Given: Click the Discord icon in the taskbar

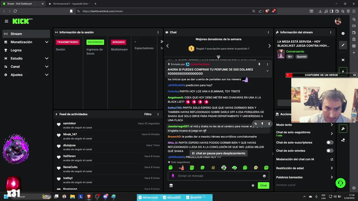Looking at the screenshot, I should pos(105,197).
